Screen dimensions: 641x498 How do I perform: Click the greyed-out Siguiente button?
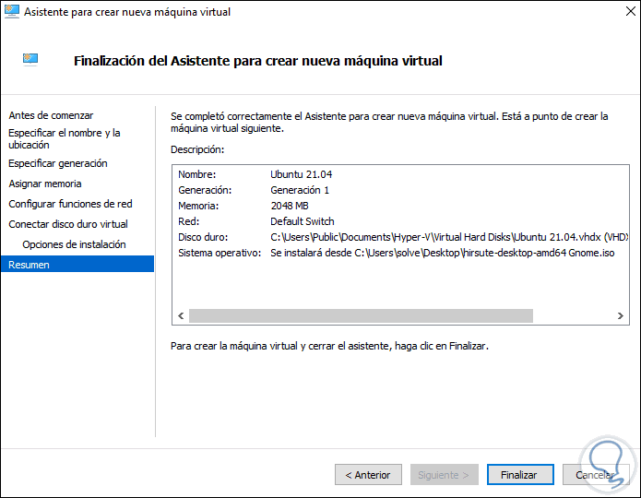pos(445,475)
